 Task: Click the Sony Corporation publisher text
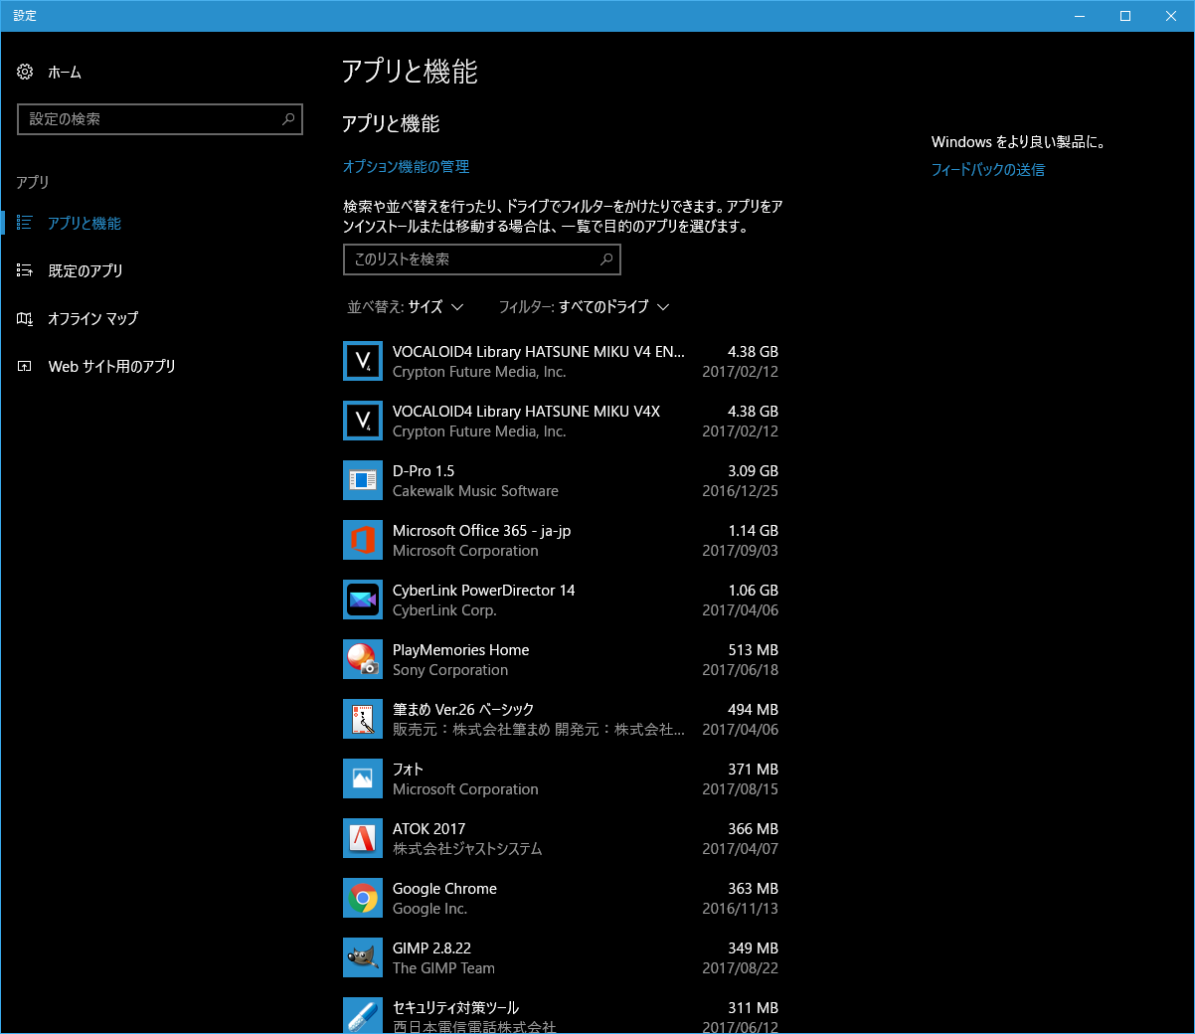[x=450, y=670]
